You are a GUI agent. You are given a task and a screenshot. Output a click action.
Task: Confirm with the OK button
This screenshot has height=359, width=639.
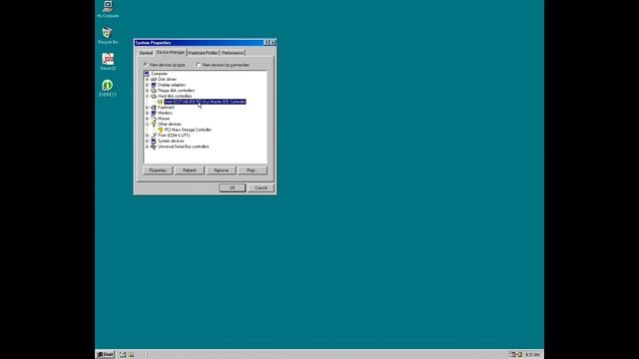(x=232, y=188)
